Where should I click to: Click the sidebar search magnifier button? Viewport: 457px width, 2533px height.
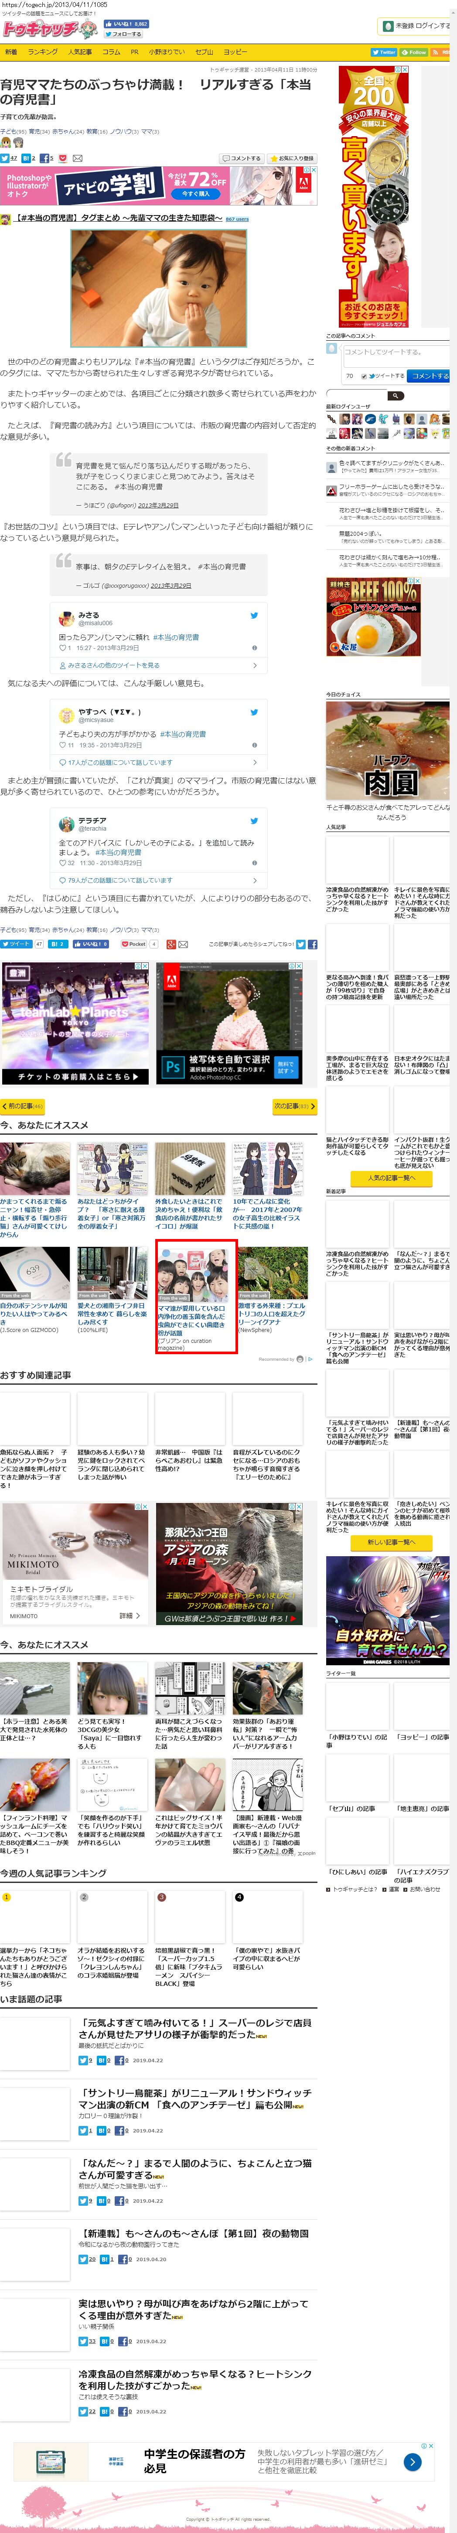tap(395, 395)
